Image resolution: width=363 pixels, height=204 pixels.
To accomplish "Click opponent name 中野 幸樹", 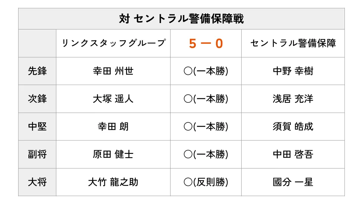I will coord(293,71).
